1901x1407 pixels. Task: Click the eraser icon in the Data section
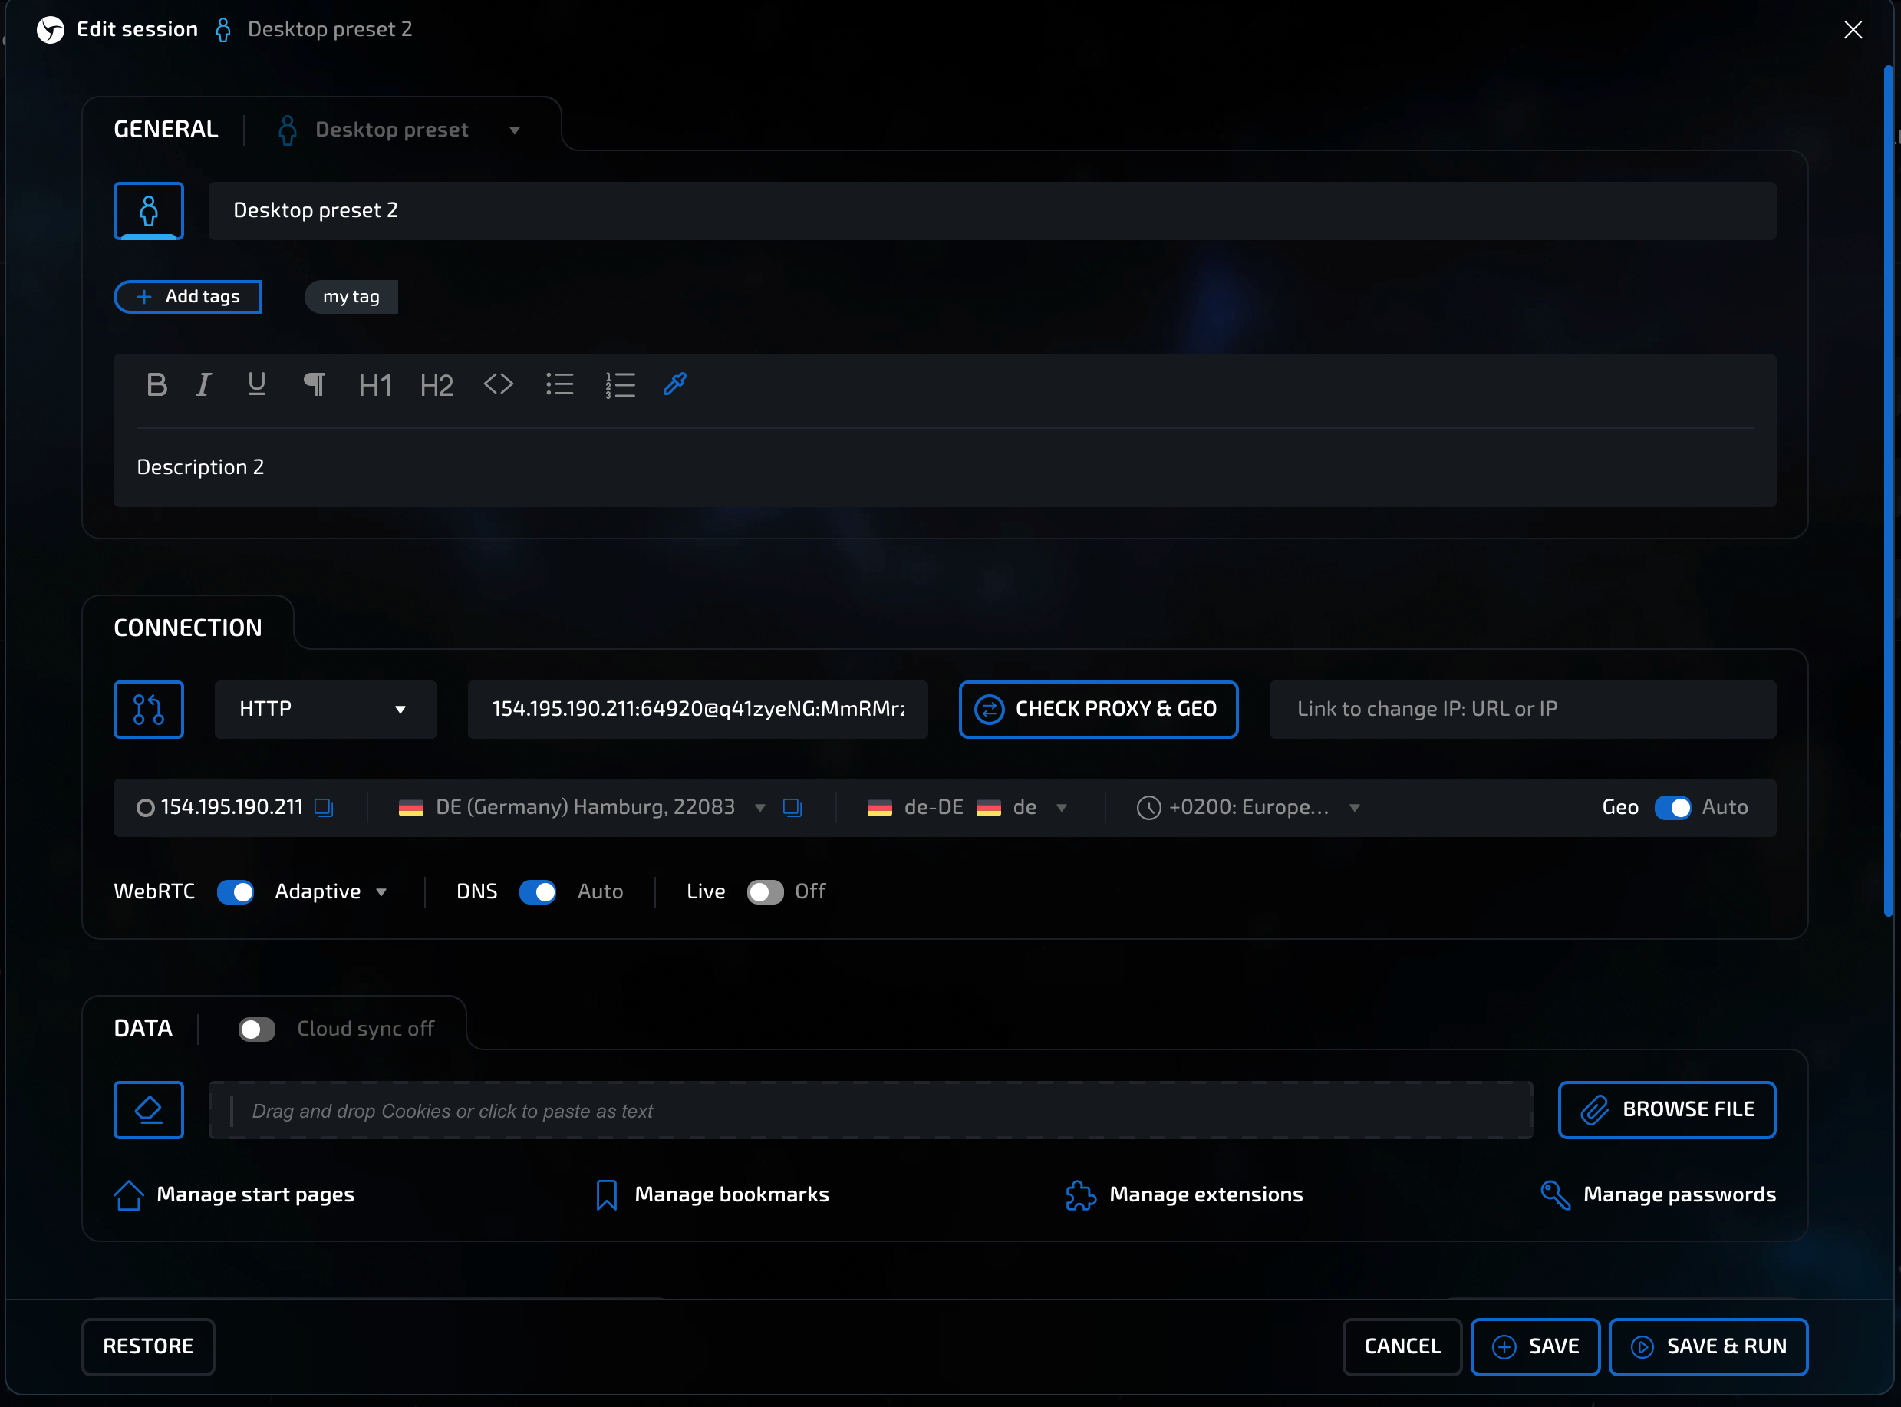pos(148,1110)
